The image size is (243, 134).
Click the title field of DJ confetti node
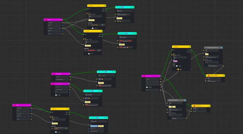coord(125,11)
